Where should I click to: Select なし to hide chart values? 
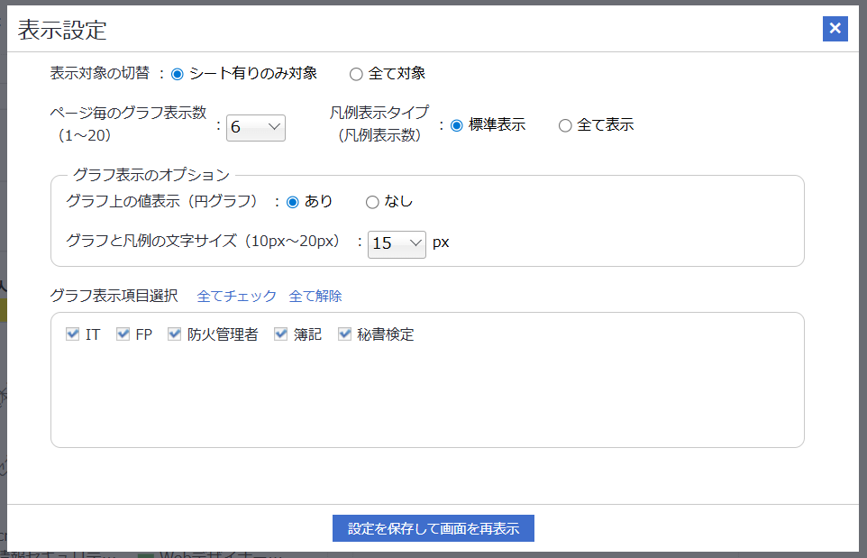372,202
